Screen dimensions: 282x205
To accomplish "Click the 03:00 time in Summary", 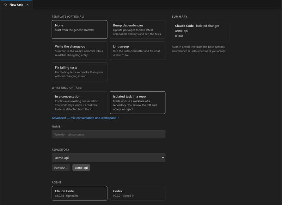I will tap(179, 36).
